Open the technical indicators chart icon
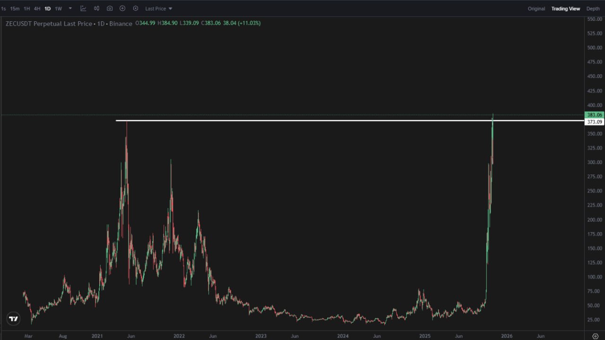605x340 pixels. click(83, 9)
